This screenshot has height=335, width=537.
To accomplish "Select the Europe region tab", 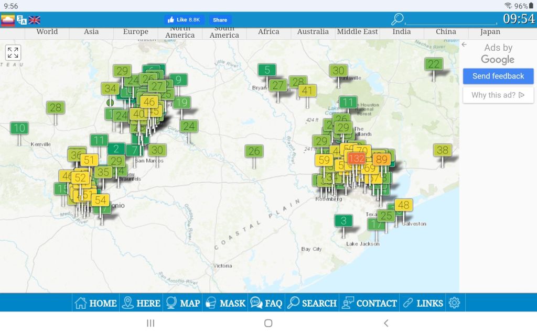I will pyautogui.click(x=135, y=31).
